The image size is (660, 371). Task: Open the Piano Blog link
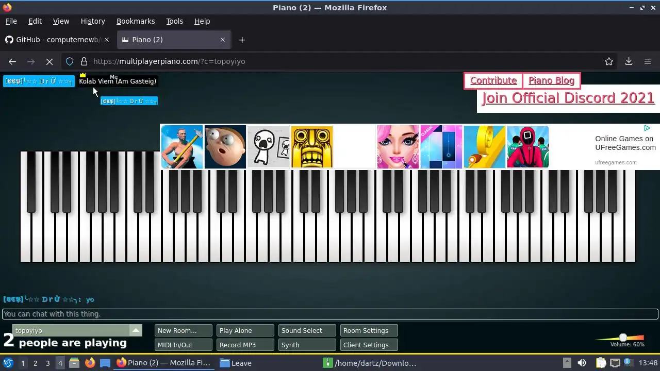pos(551,81)
